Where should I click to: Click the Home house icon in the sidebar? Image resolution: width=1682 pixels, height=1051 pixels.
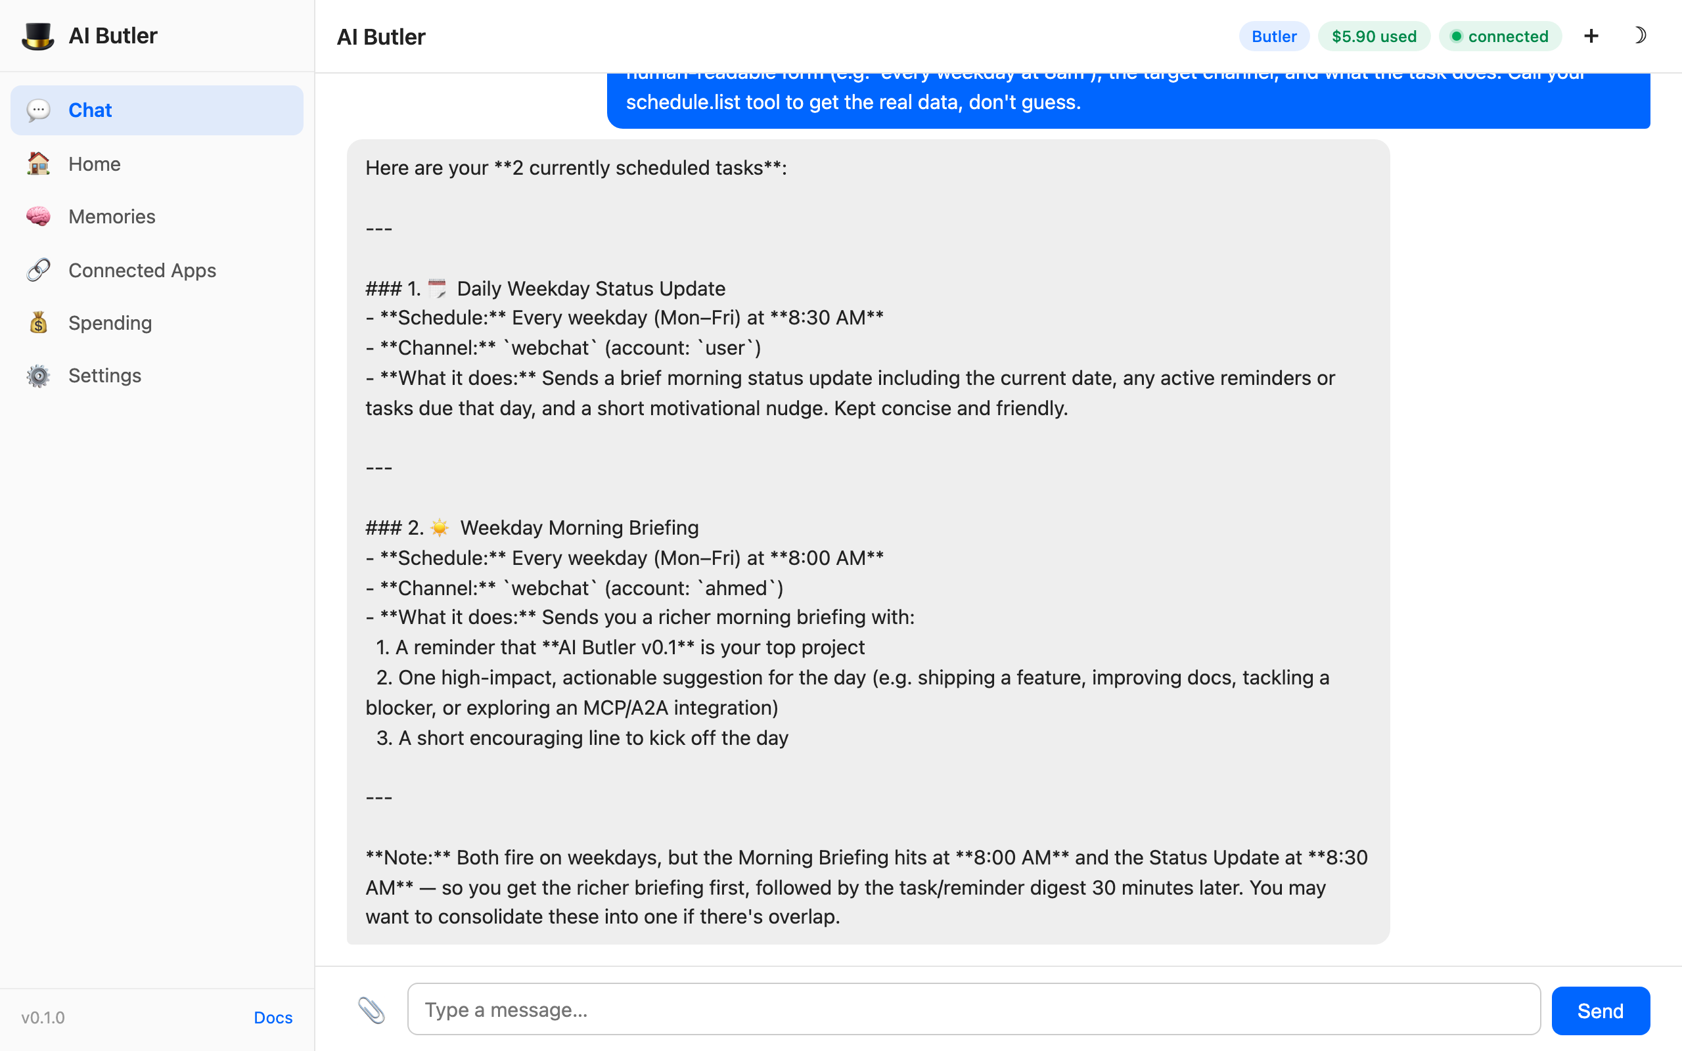point(39,164)
